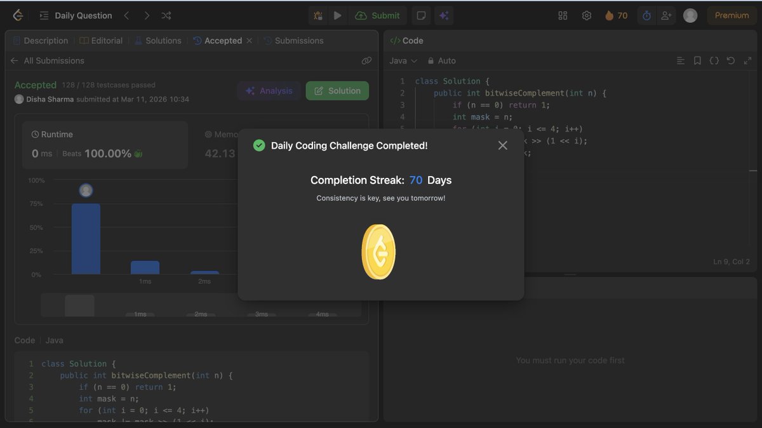Submit the solution
The image size is (762, 428).
378,15
